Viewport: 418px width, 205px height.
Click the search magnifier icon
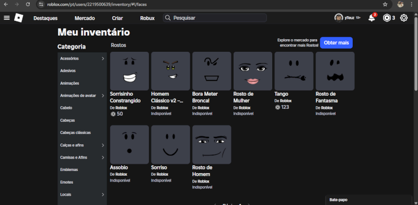[x=168, y=18]
